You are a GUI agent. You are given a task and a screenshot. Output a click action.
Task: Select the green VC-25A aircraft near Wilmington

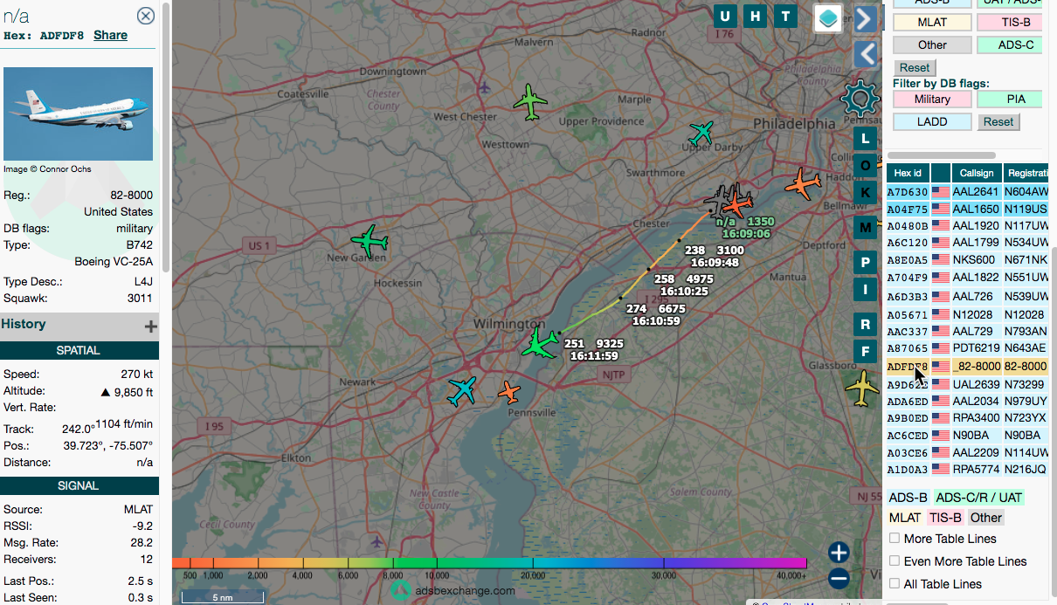tap(541, 344)
